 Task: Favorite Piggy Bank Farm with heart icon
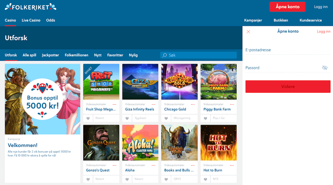coord(206,118)
